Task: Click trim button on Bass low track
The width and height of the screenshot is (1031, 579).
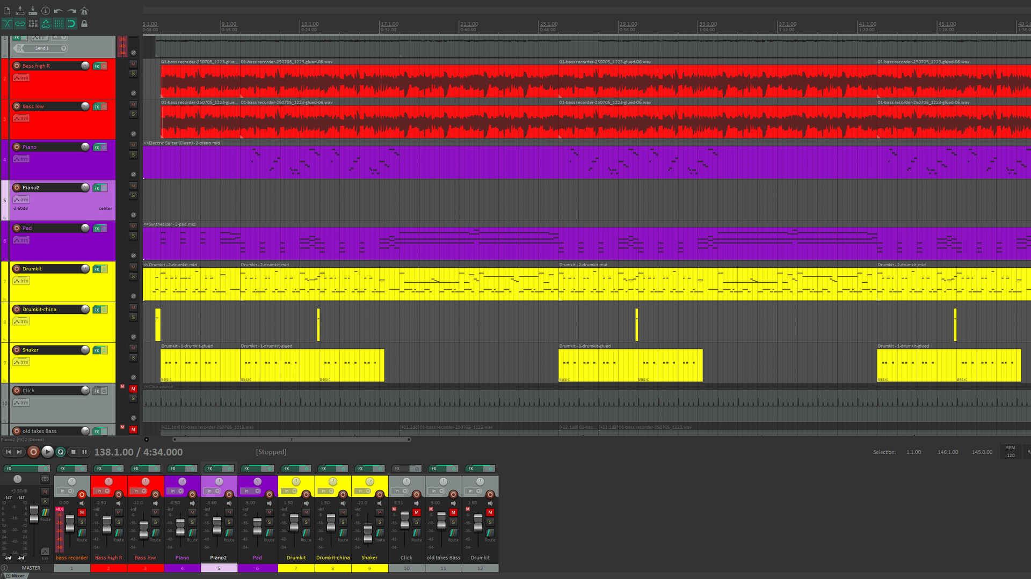Action: pos(21,119)
